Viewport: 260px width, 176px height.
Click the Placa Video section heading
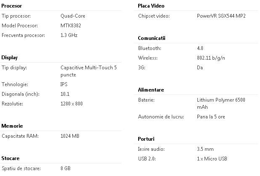[151, 6]
